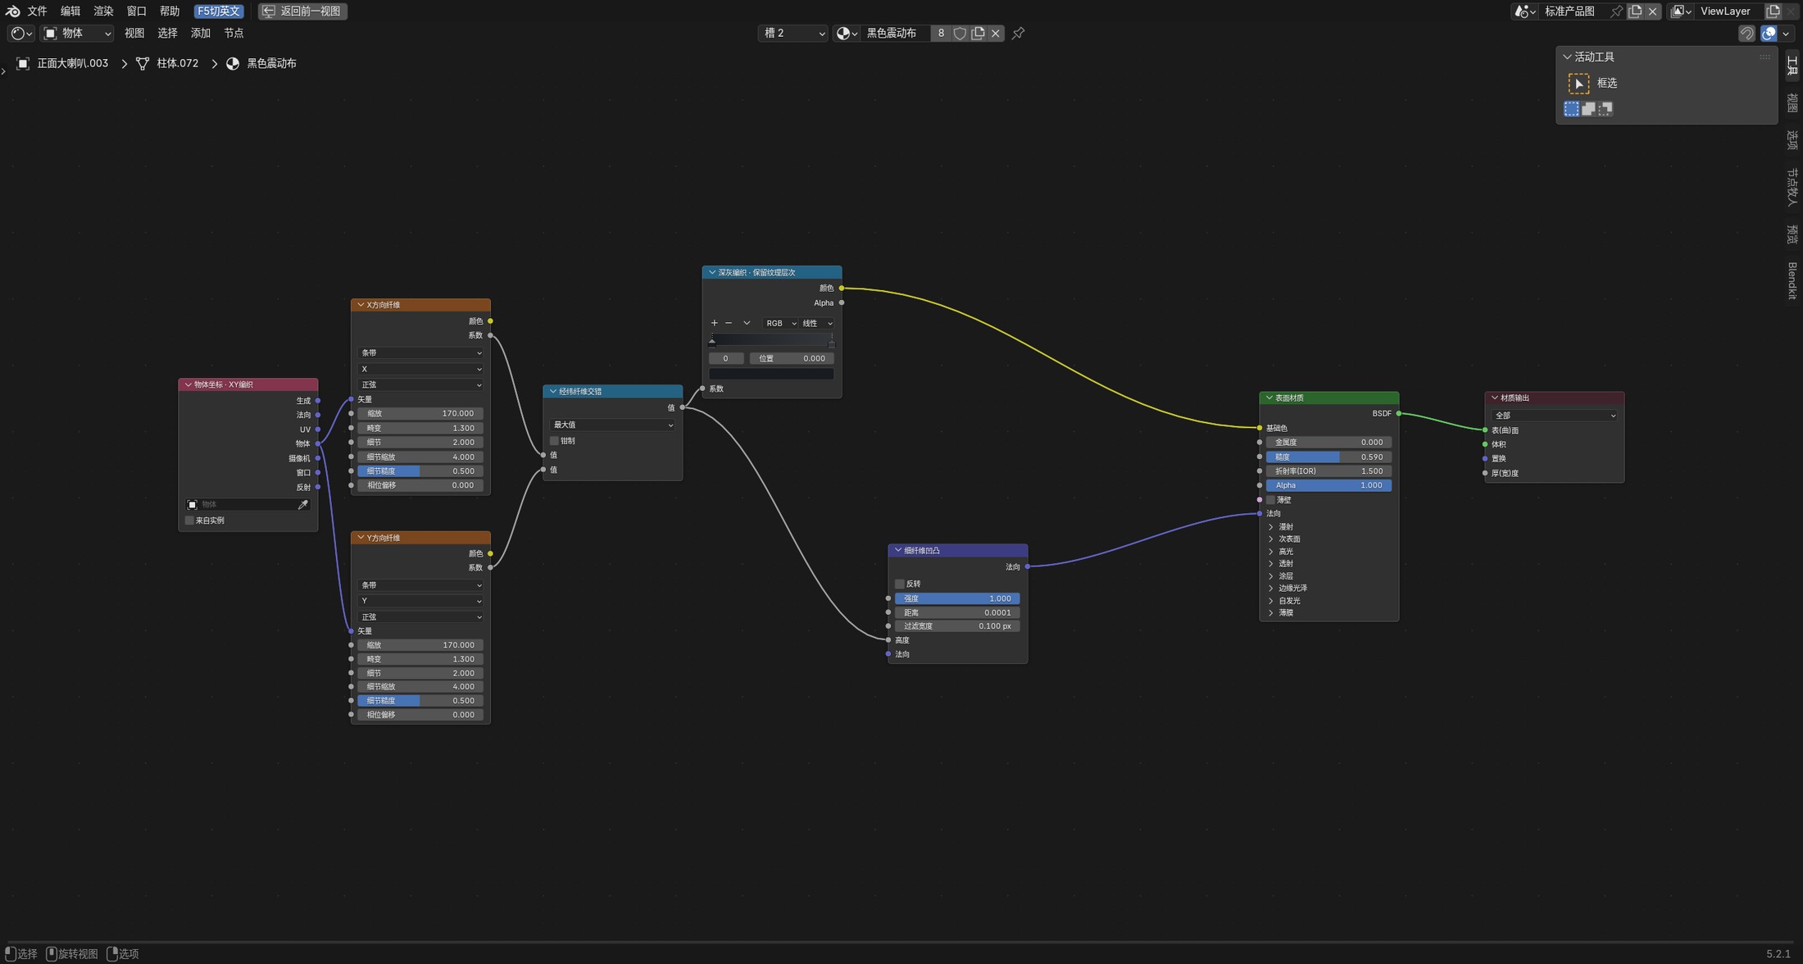Image resolution: width=1803 pixels, height=964 pixels.
Task: Click the eyedropper in the 物体坐标 node
Action: (x=302, y=505)
